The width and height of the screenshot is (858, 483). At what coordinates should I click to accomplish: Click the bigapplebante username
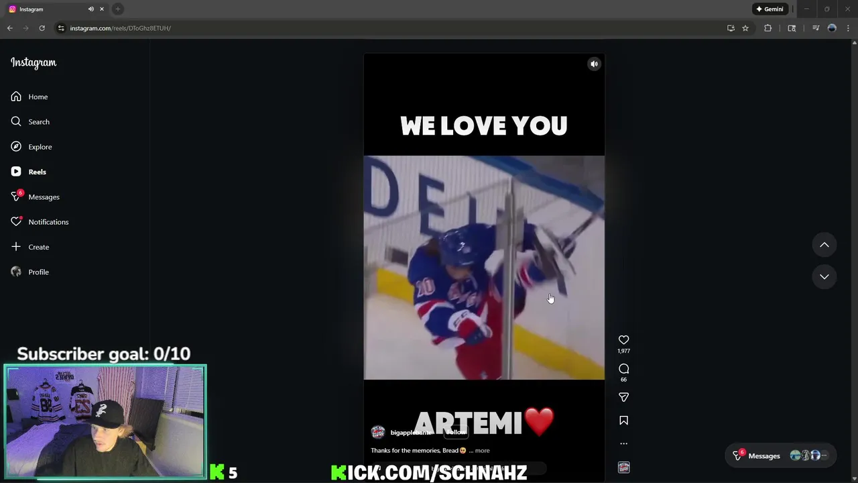[410, 433]
